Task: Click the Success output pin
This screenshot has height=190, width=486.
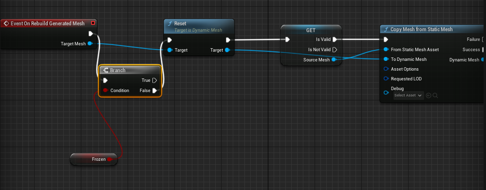Action: (x=483, y=50)
